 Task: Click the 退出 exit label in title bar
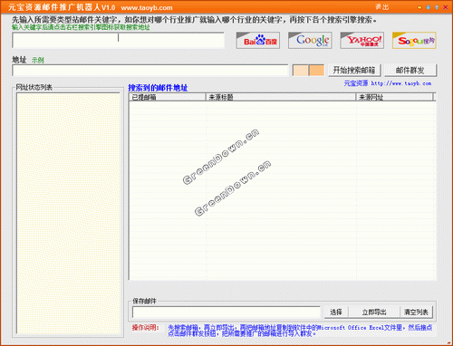[x=382, y=7]
